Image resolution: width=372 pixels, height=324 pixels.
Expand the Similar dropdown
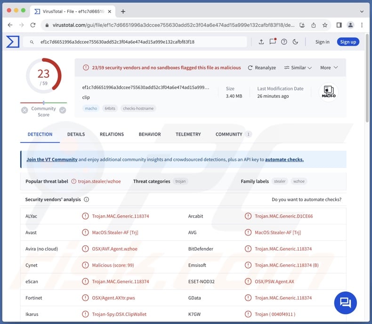click(x=298, y=68)
